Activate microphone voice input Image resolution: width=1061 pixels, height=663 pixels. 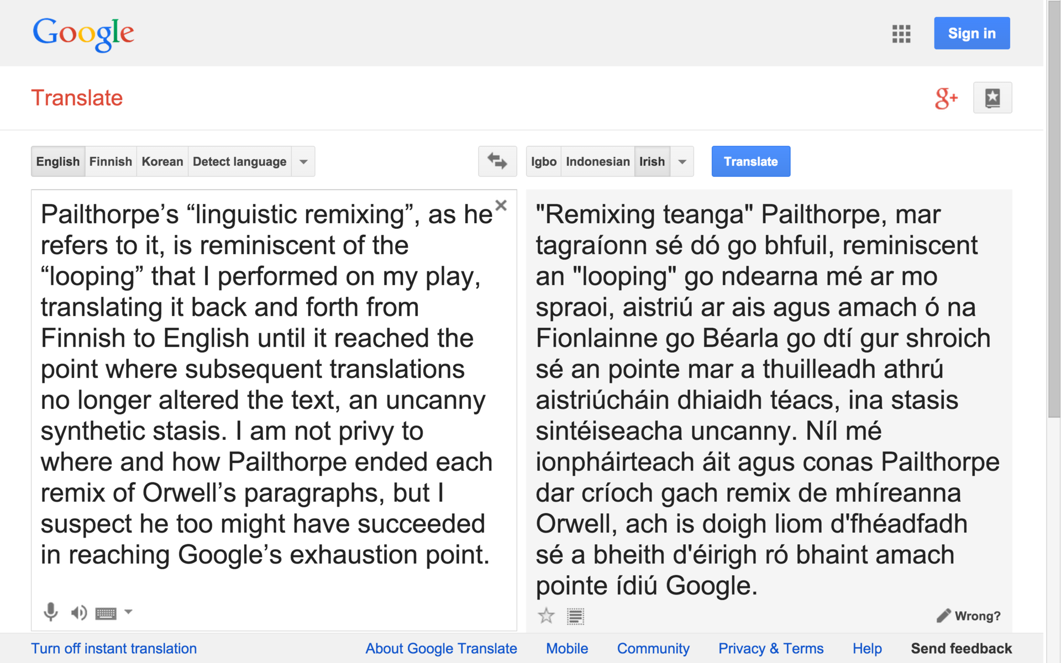click(x=50, y=612)
